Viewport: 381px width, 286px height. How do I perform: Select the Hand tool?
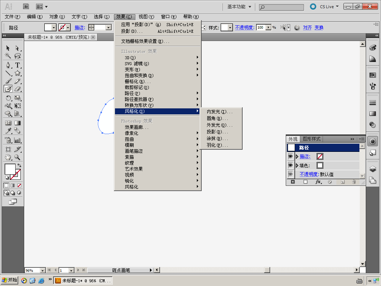8,157
